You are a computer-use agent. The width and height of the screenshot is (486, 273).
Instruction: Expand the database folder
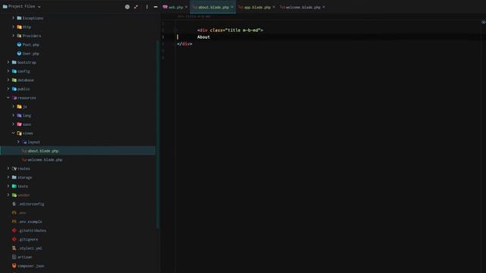[8, 80]
